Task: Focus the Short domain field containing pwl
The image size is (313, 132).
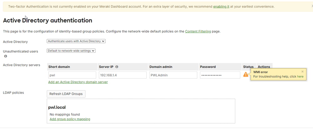Action: (72, 75)
